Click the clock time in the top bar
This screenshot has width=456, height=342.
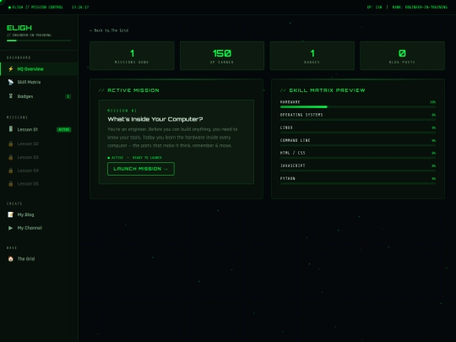[x=80, y=7]
